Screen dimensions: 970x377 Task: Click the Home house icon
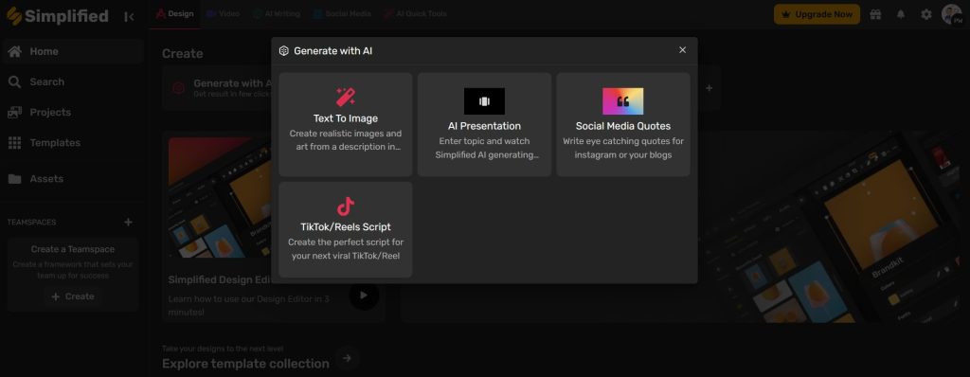point(14,51)
